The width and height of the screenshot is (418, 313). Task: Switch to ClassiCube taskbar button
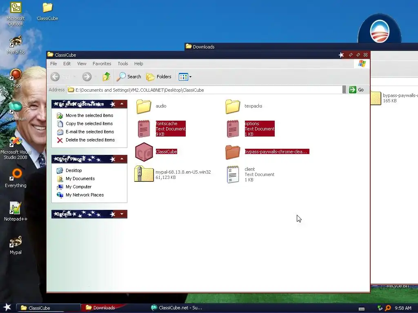click(49, 308)
